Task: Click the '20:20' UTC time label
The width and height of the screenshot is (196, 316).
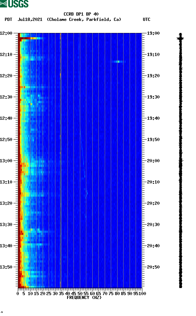Action: pyautogui.click(x=153, y=203)
